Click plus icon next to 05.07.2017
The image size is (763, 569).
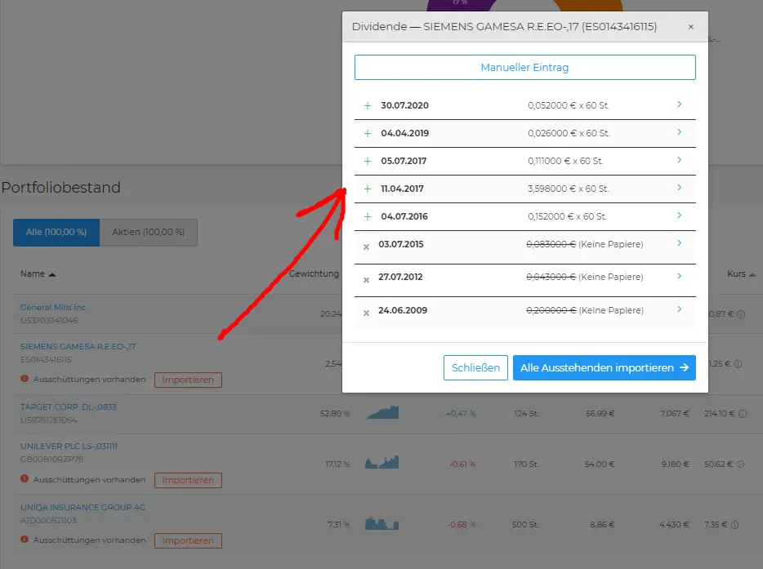pyautogui.click(x=368, y=161)
